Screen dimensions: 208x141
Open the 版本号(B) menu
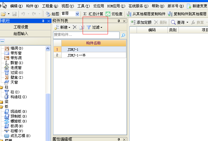[176, 6]
